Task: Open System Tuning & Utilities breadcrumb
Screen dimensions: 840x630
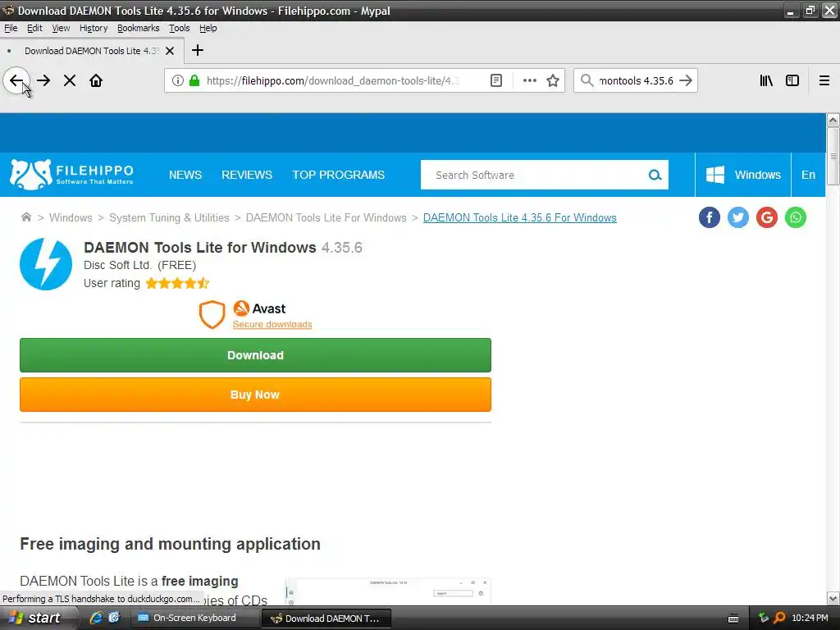Action: 169,217
